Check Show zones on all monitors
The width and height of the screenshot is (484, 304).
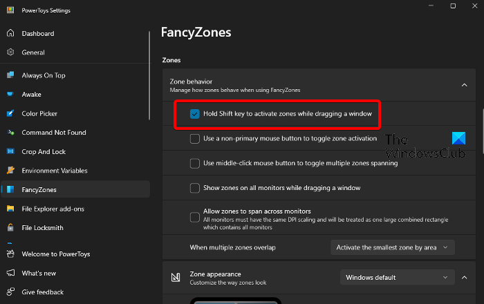click(195, 188)
